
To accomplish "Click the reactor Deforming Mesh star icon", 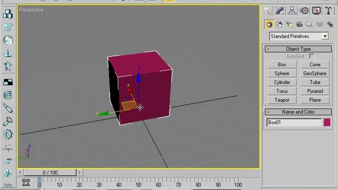I will pos(8,66).
